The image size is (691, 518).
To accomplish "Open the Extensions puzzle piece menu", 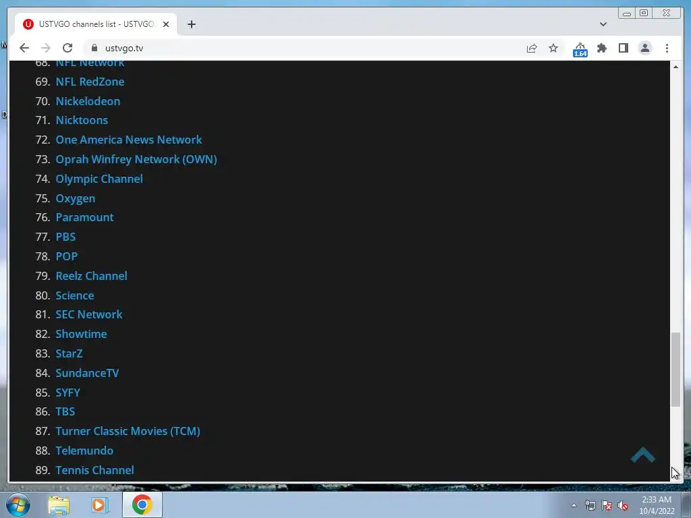I will click(x=601, y=48).
